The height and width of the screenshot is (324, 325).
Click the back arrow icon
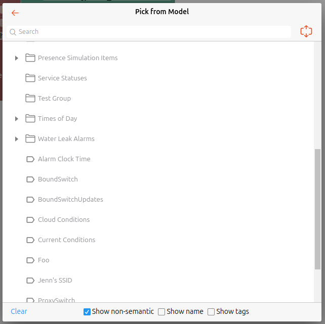15,13
